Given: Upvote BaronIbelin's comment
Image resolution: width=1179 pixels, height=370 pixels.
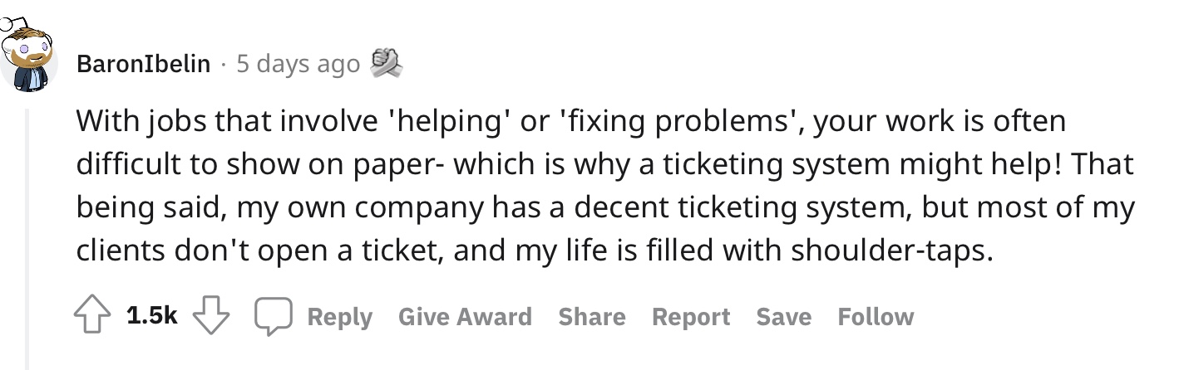Looking at the screenshot, I should pyautogui.click(x=91, y=317).
